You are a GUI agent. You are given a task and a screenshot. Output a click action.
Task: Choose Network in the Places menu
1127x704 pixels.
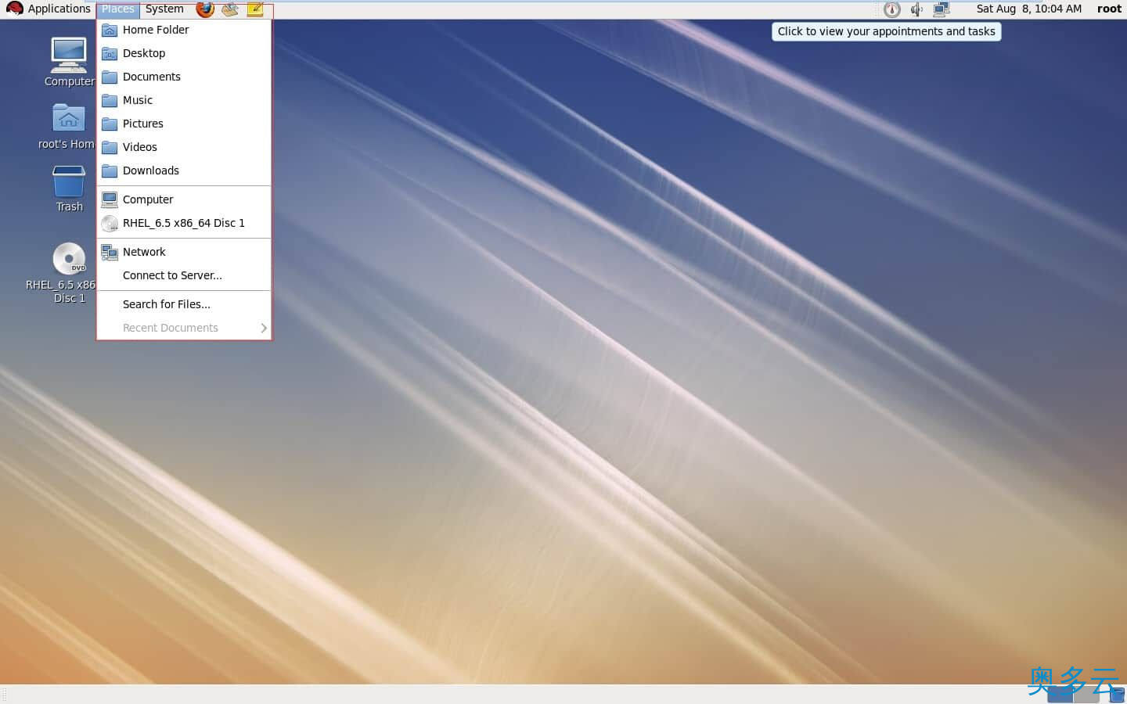coord(184,252)
